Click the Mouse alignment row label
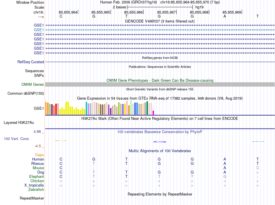 coord(38,168)
